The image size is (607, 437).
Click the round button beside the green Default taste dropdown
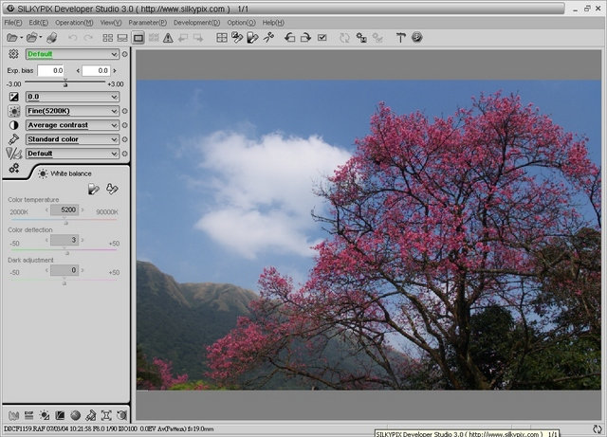pyautogui.click(x=124, y=54)
